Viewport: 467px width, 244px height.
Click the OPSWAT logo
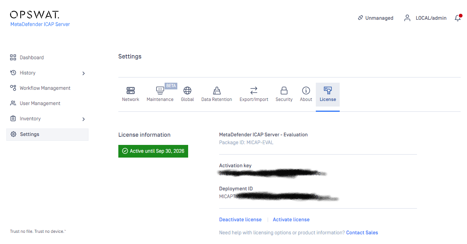(34, 15)
